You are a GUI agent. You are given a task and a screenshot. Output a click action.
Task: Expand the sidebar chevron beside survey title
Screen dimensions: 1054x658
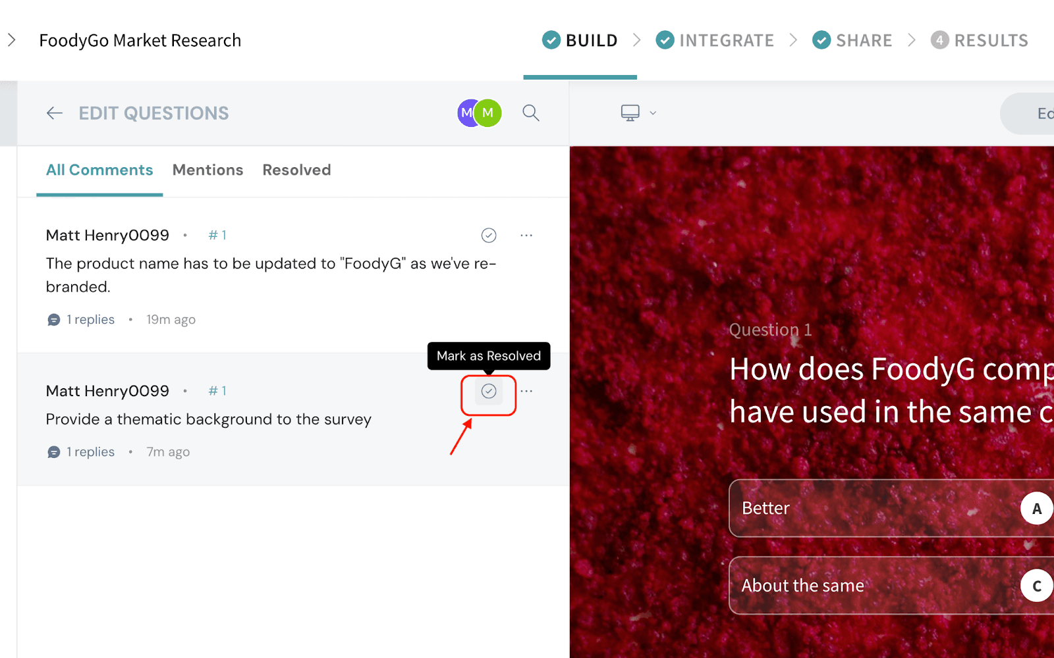click(12, 41)
